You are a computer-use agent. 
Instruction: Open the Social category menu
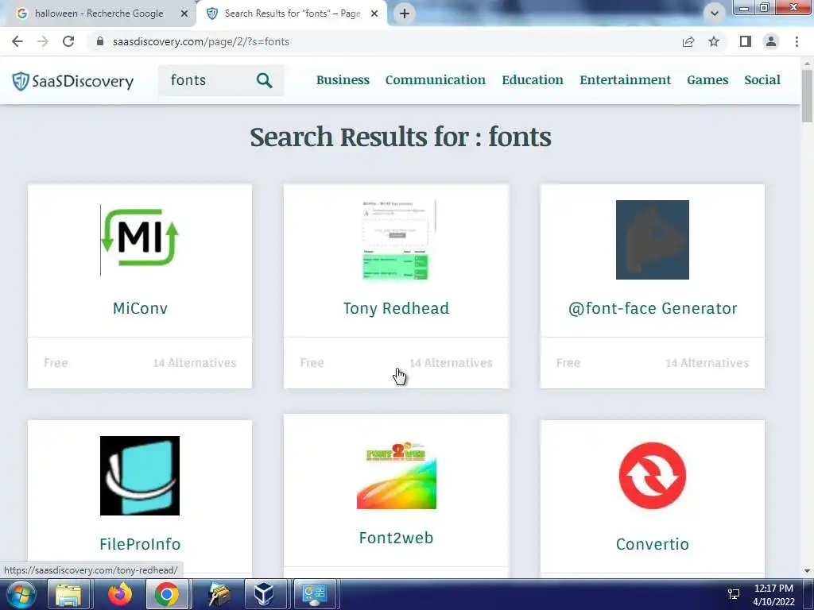(x=762, y=80)
